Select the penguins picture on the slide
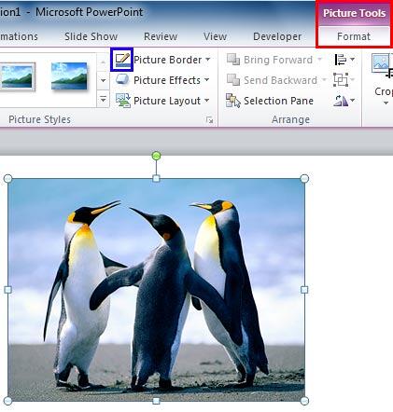 point(156,290)
